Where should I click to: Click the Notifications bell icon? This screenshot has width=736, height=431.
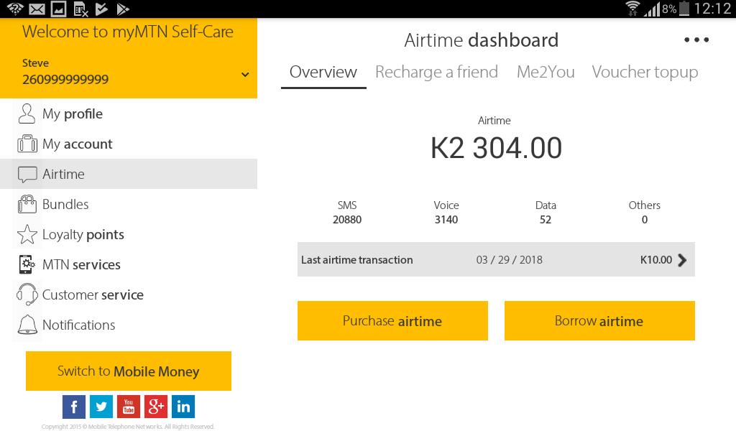pos(27,325)
